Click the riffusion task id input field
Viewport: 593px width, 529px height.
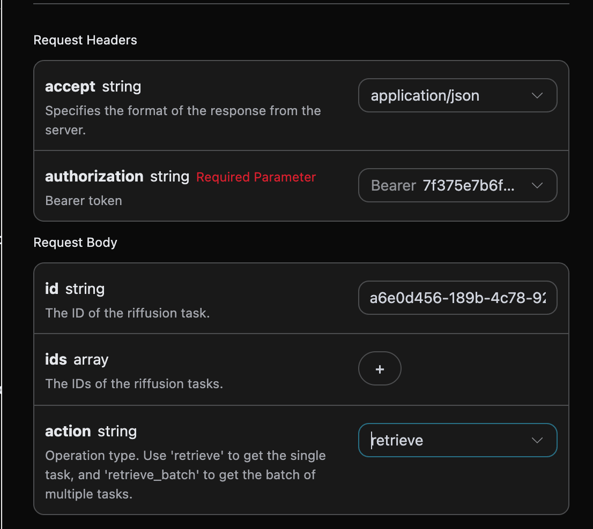point(457,298)
